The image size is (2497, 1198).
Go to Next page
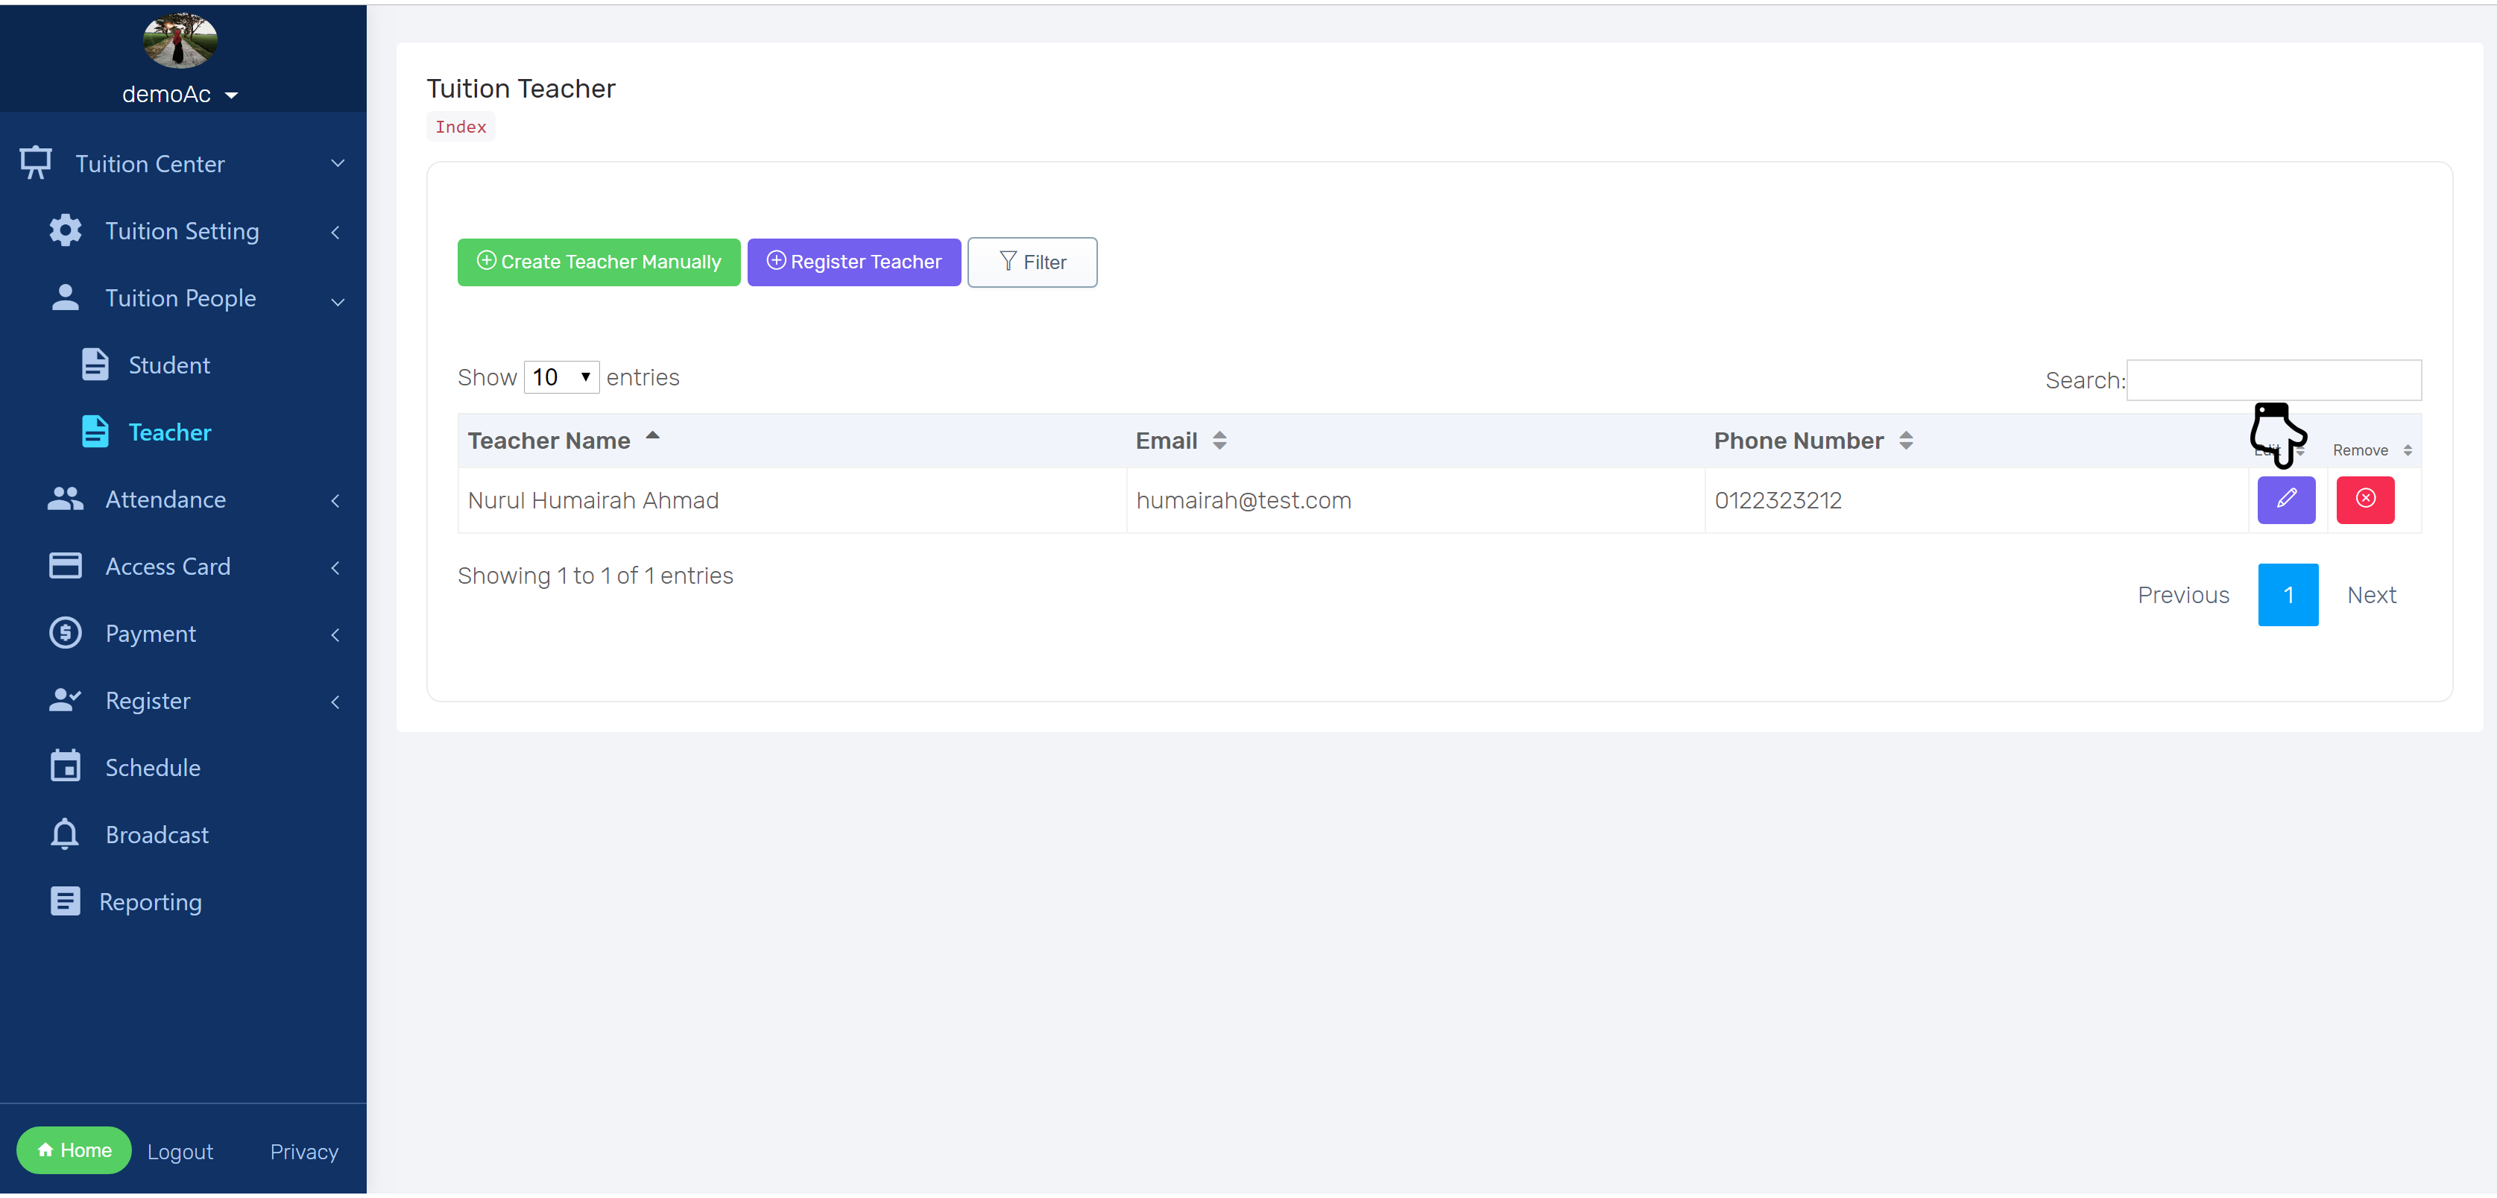(2372, 595)
